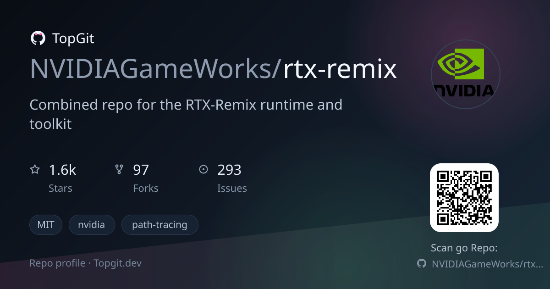
Task: Click the '1.6k' stars count
Action: click(x=62, y=170)
